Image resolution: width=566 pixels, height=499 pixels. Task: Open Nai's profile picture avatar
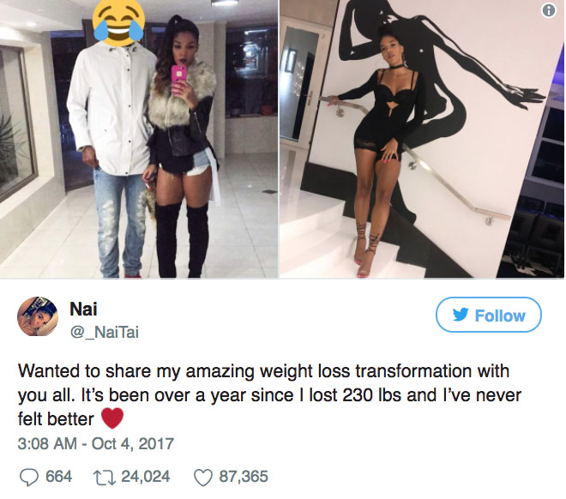38,316
